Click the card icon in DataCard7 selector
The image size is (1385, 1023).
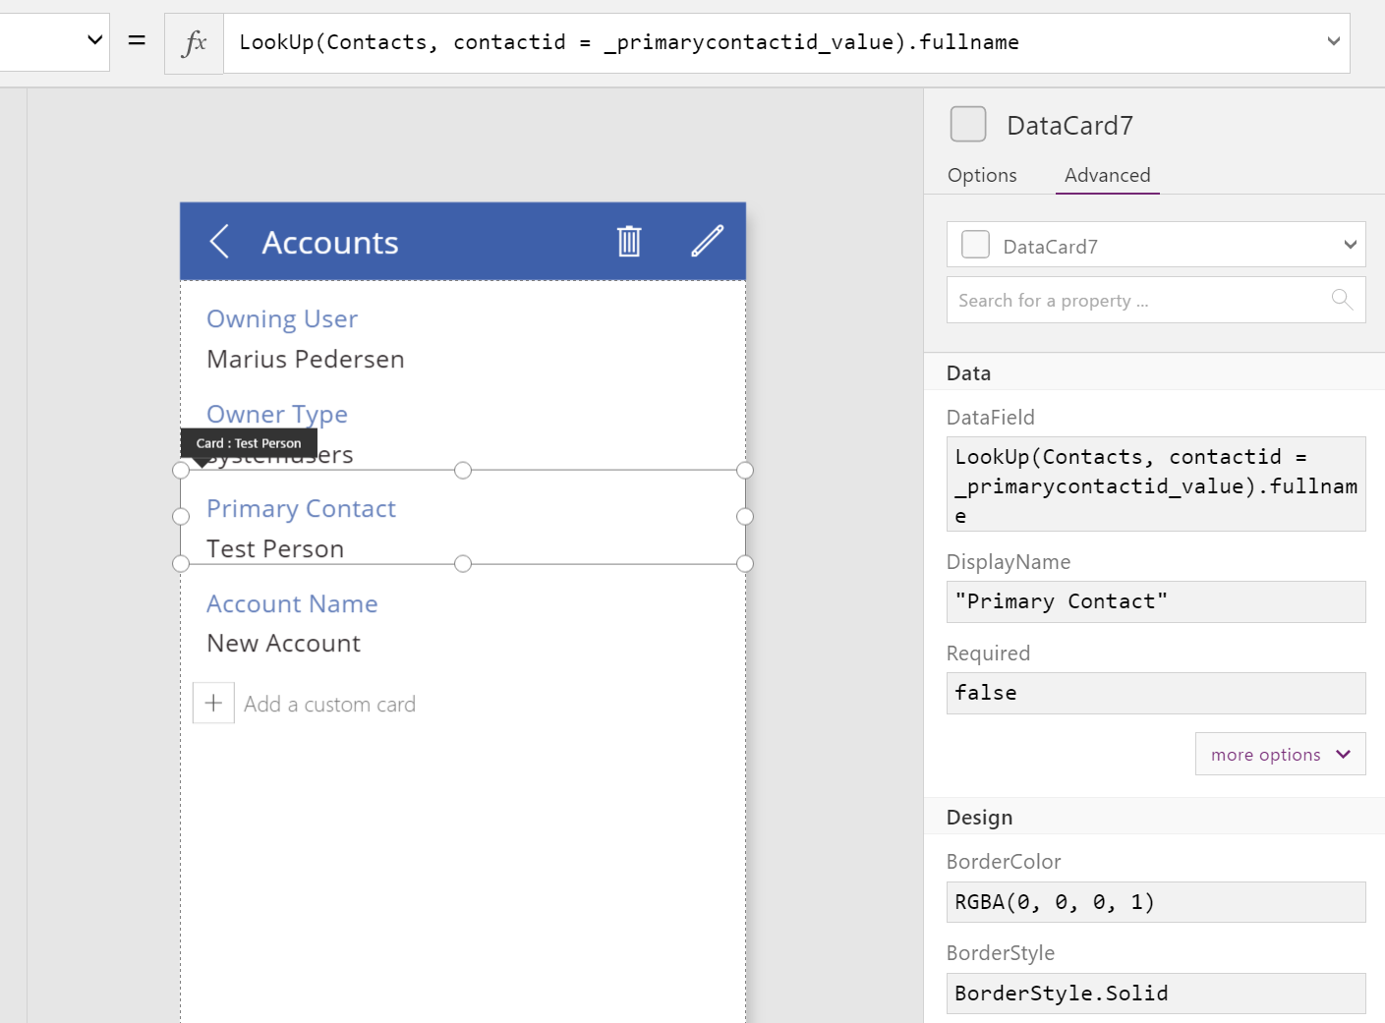pyautogui.click(x=975, y=245)
